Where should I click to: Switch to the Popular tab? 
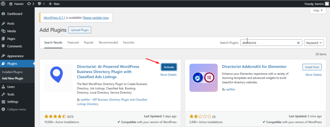[89, 43]
